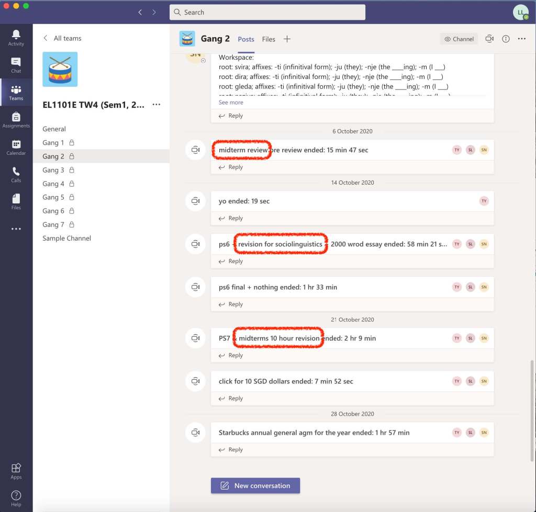Add a tab with the plus button
536x512 pixels.
pyautogui.click(x=287, y=39)
